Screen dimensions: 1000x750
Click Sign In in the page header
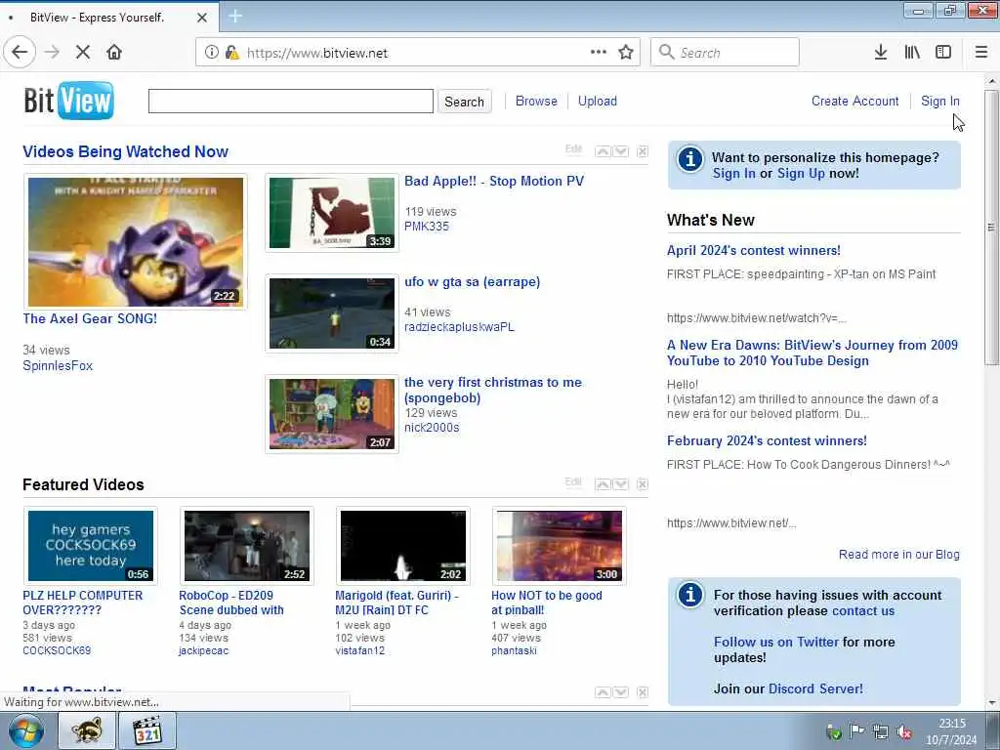940,101
